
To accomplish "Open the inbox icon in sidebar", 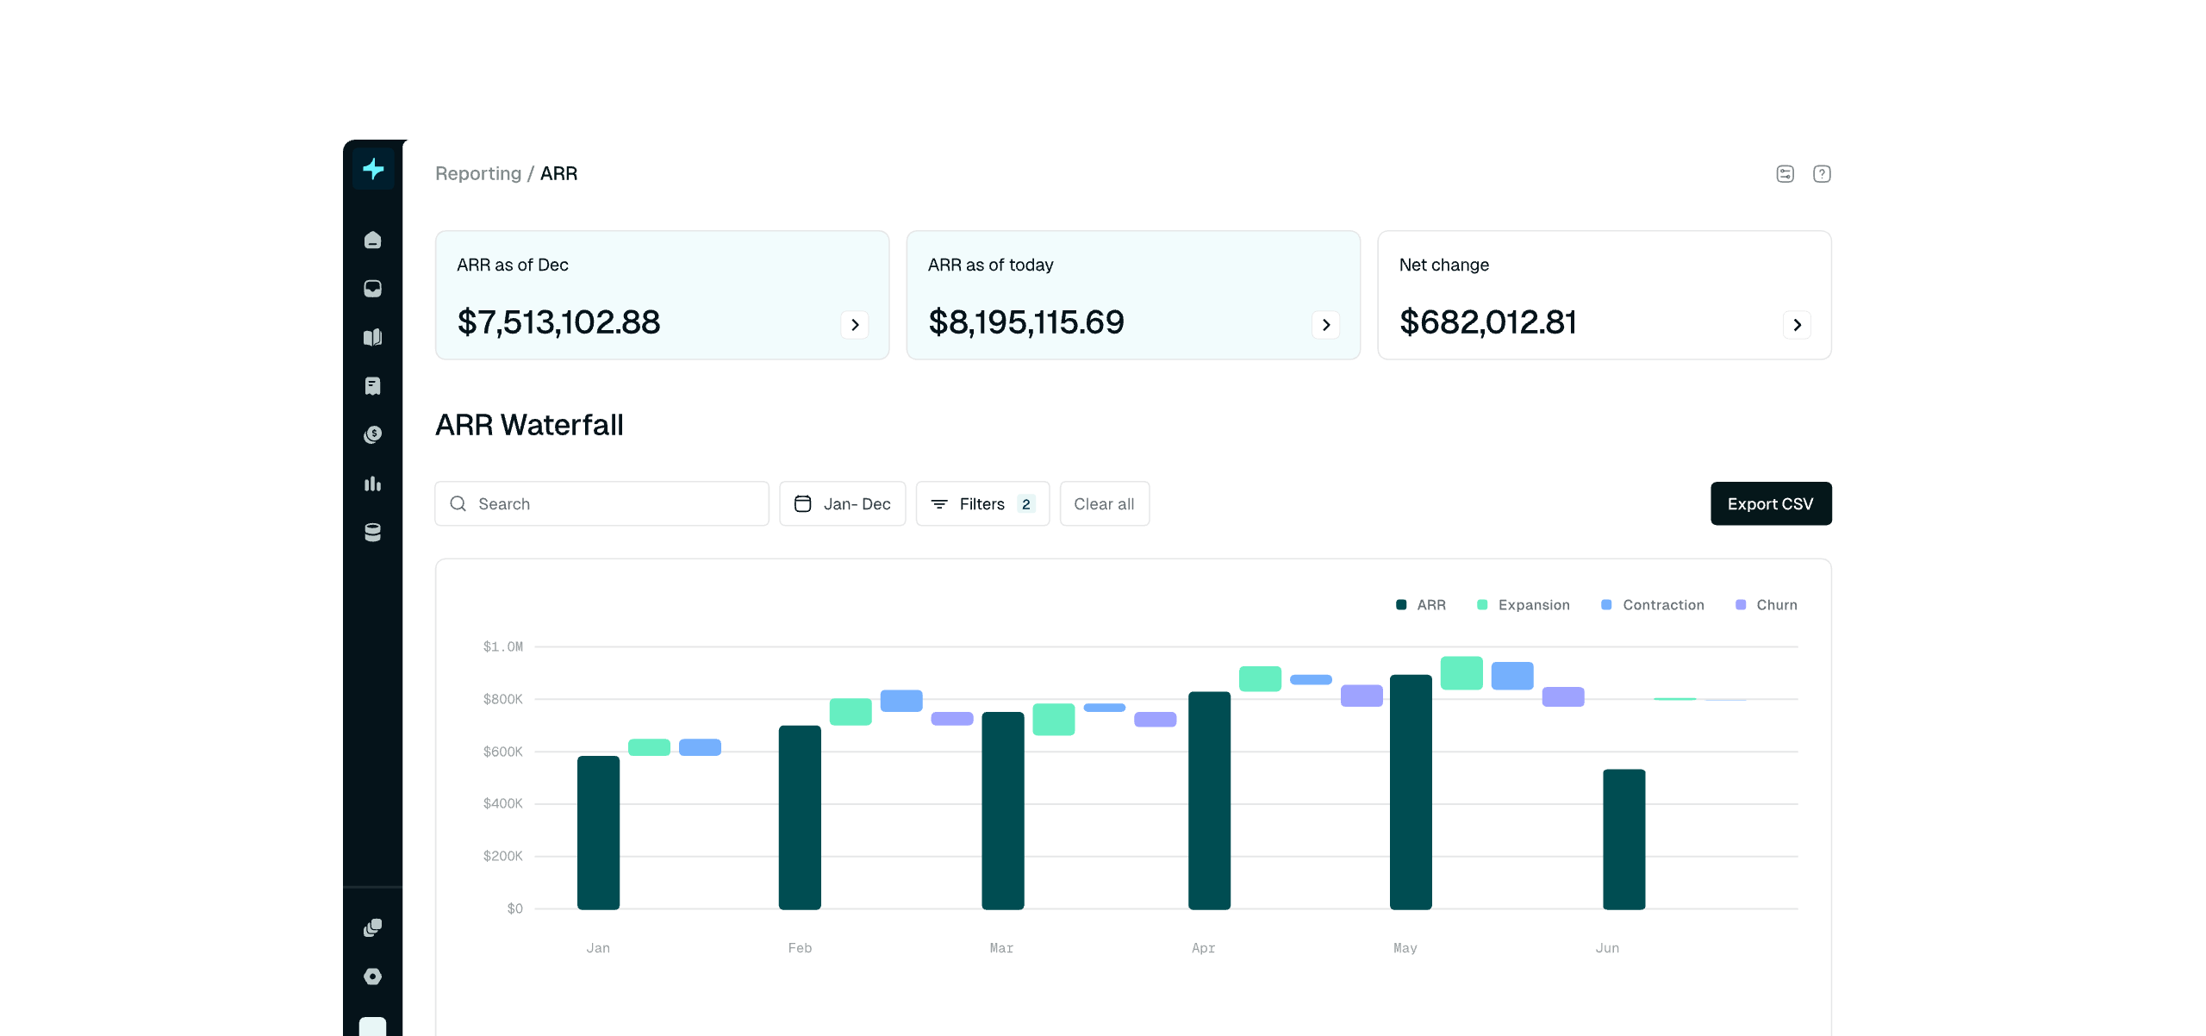I will click(372, 289).
